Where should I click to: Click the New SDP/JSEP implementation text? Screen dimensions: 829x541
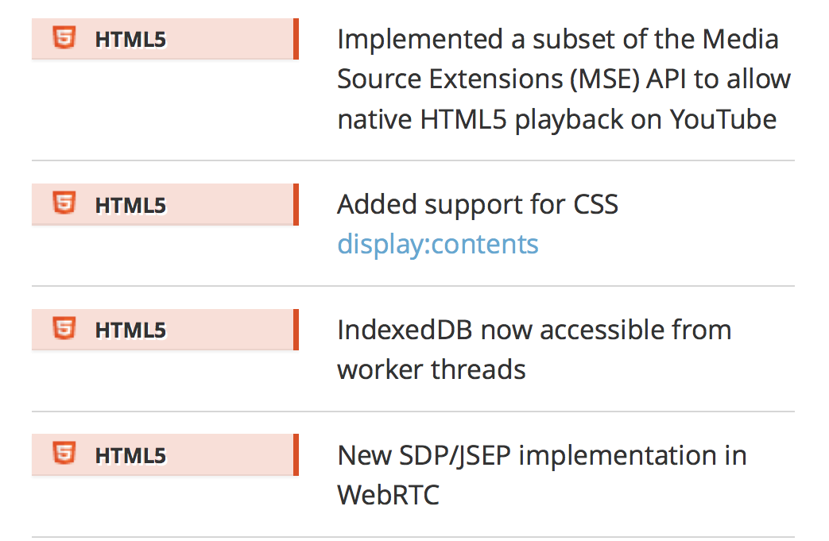[541, 455]
